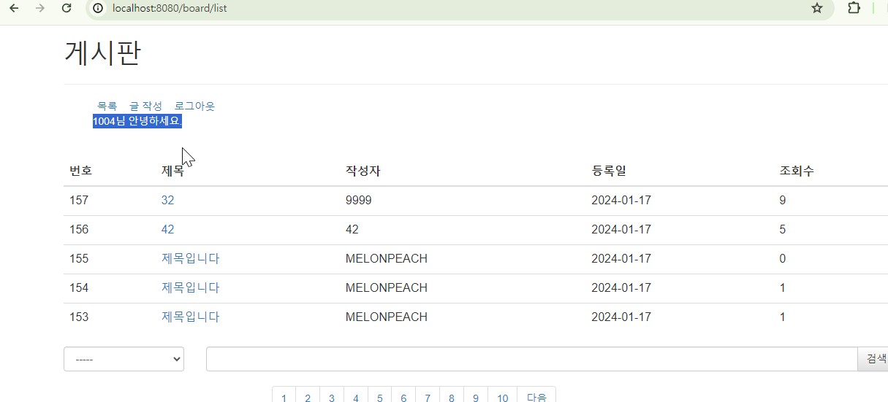Open 제목입니다 post in row 153

point(190,317)
